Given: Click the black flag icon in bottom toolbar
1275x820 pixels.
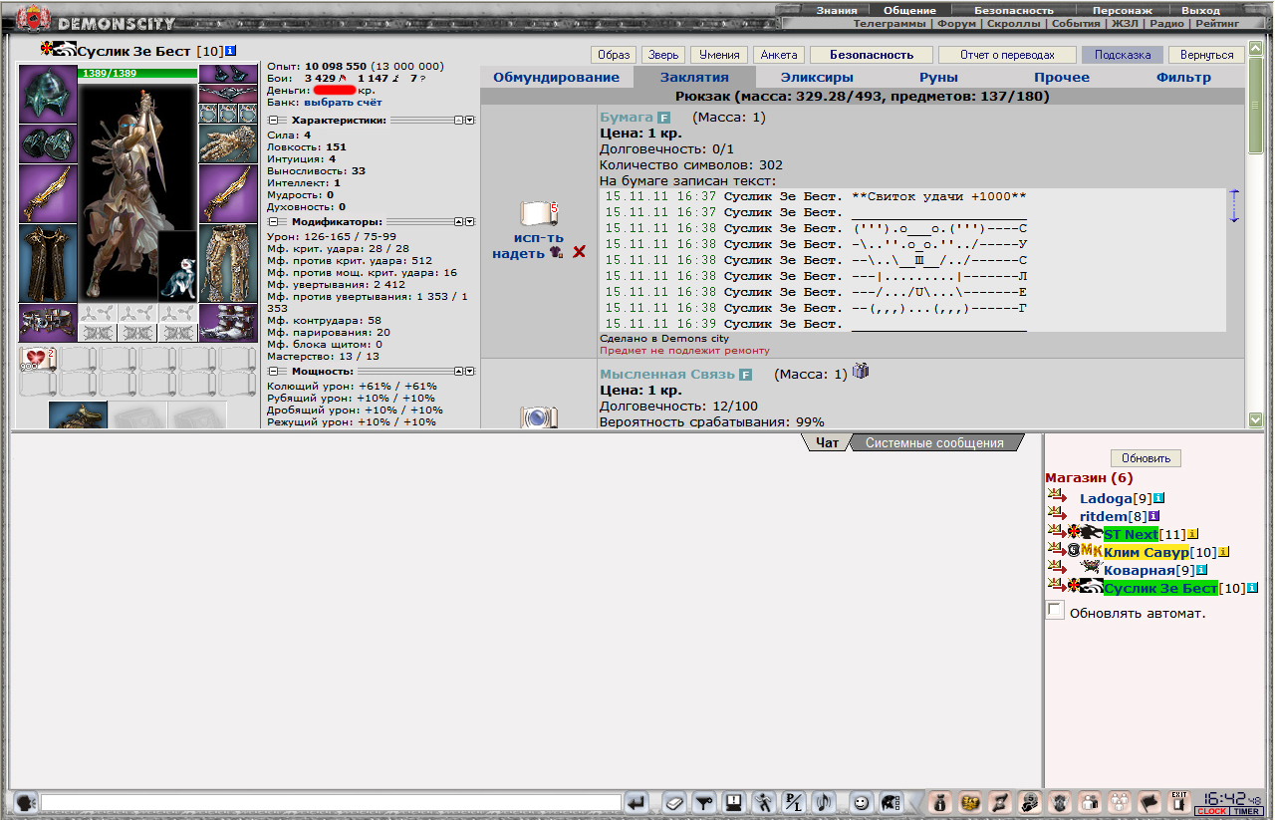Looking at the screenshot, I should pyautogui.click(x=1149, y=801).
